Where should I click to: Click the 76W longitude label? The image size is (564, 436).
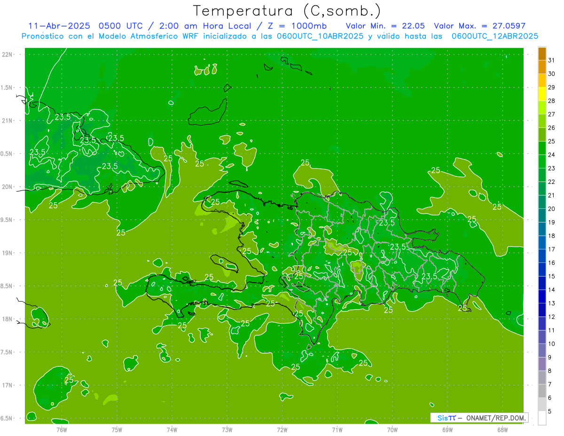click(62, 429)
